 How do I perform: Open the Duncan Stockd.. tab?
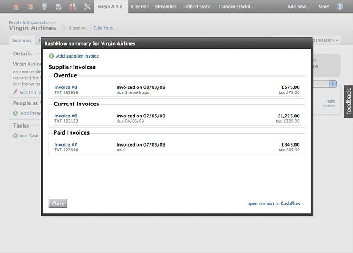pyautogui.click(x=236, y=7)
